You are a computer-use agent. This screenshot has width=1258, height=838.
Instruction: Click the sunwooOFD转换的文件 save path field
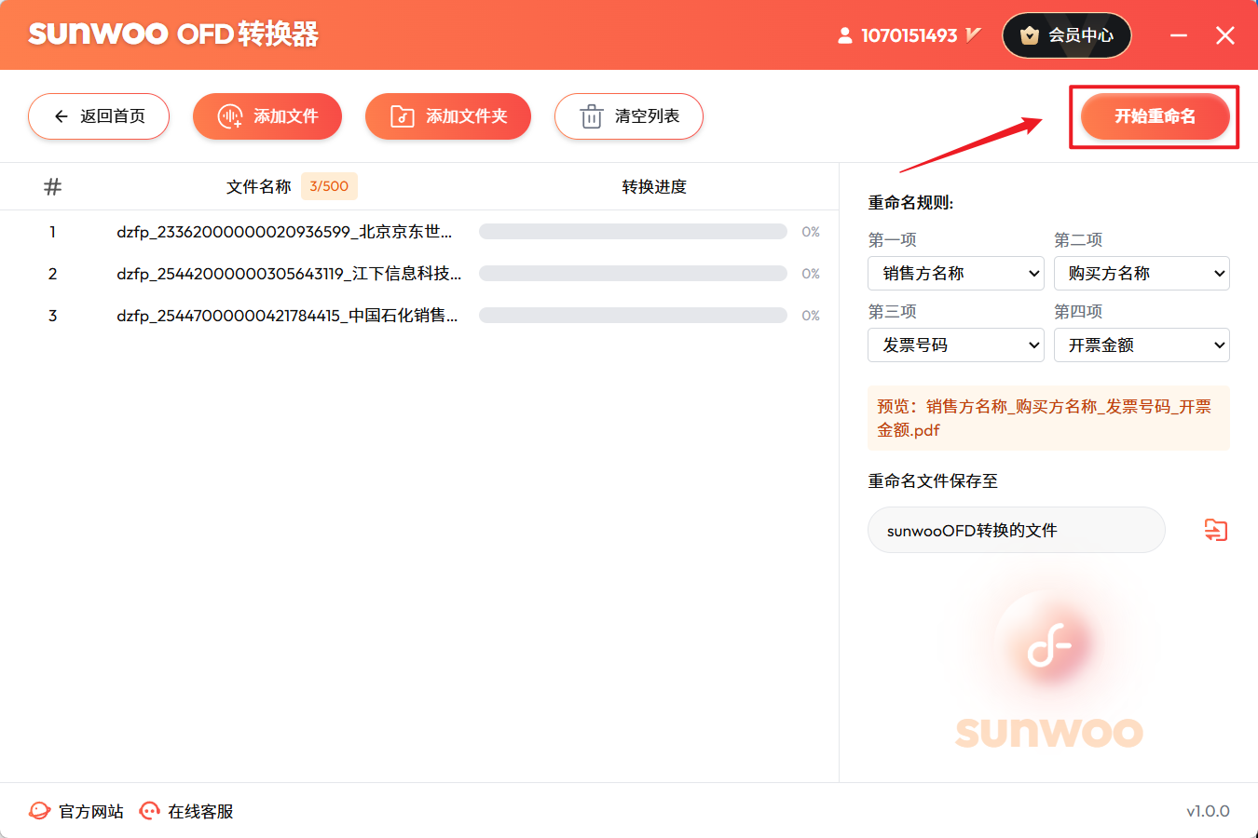click(1017, 530)
